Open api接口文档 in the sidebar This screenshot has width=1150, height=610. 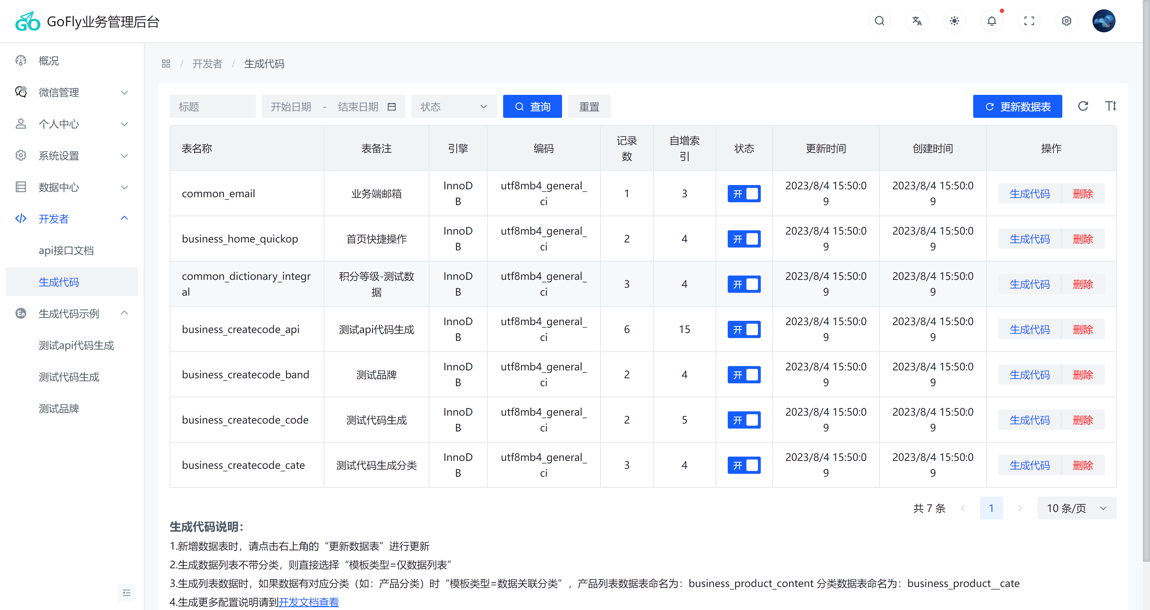(x=66, y=250)
